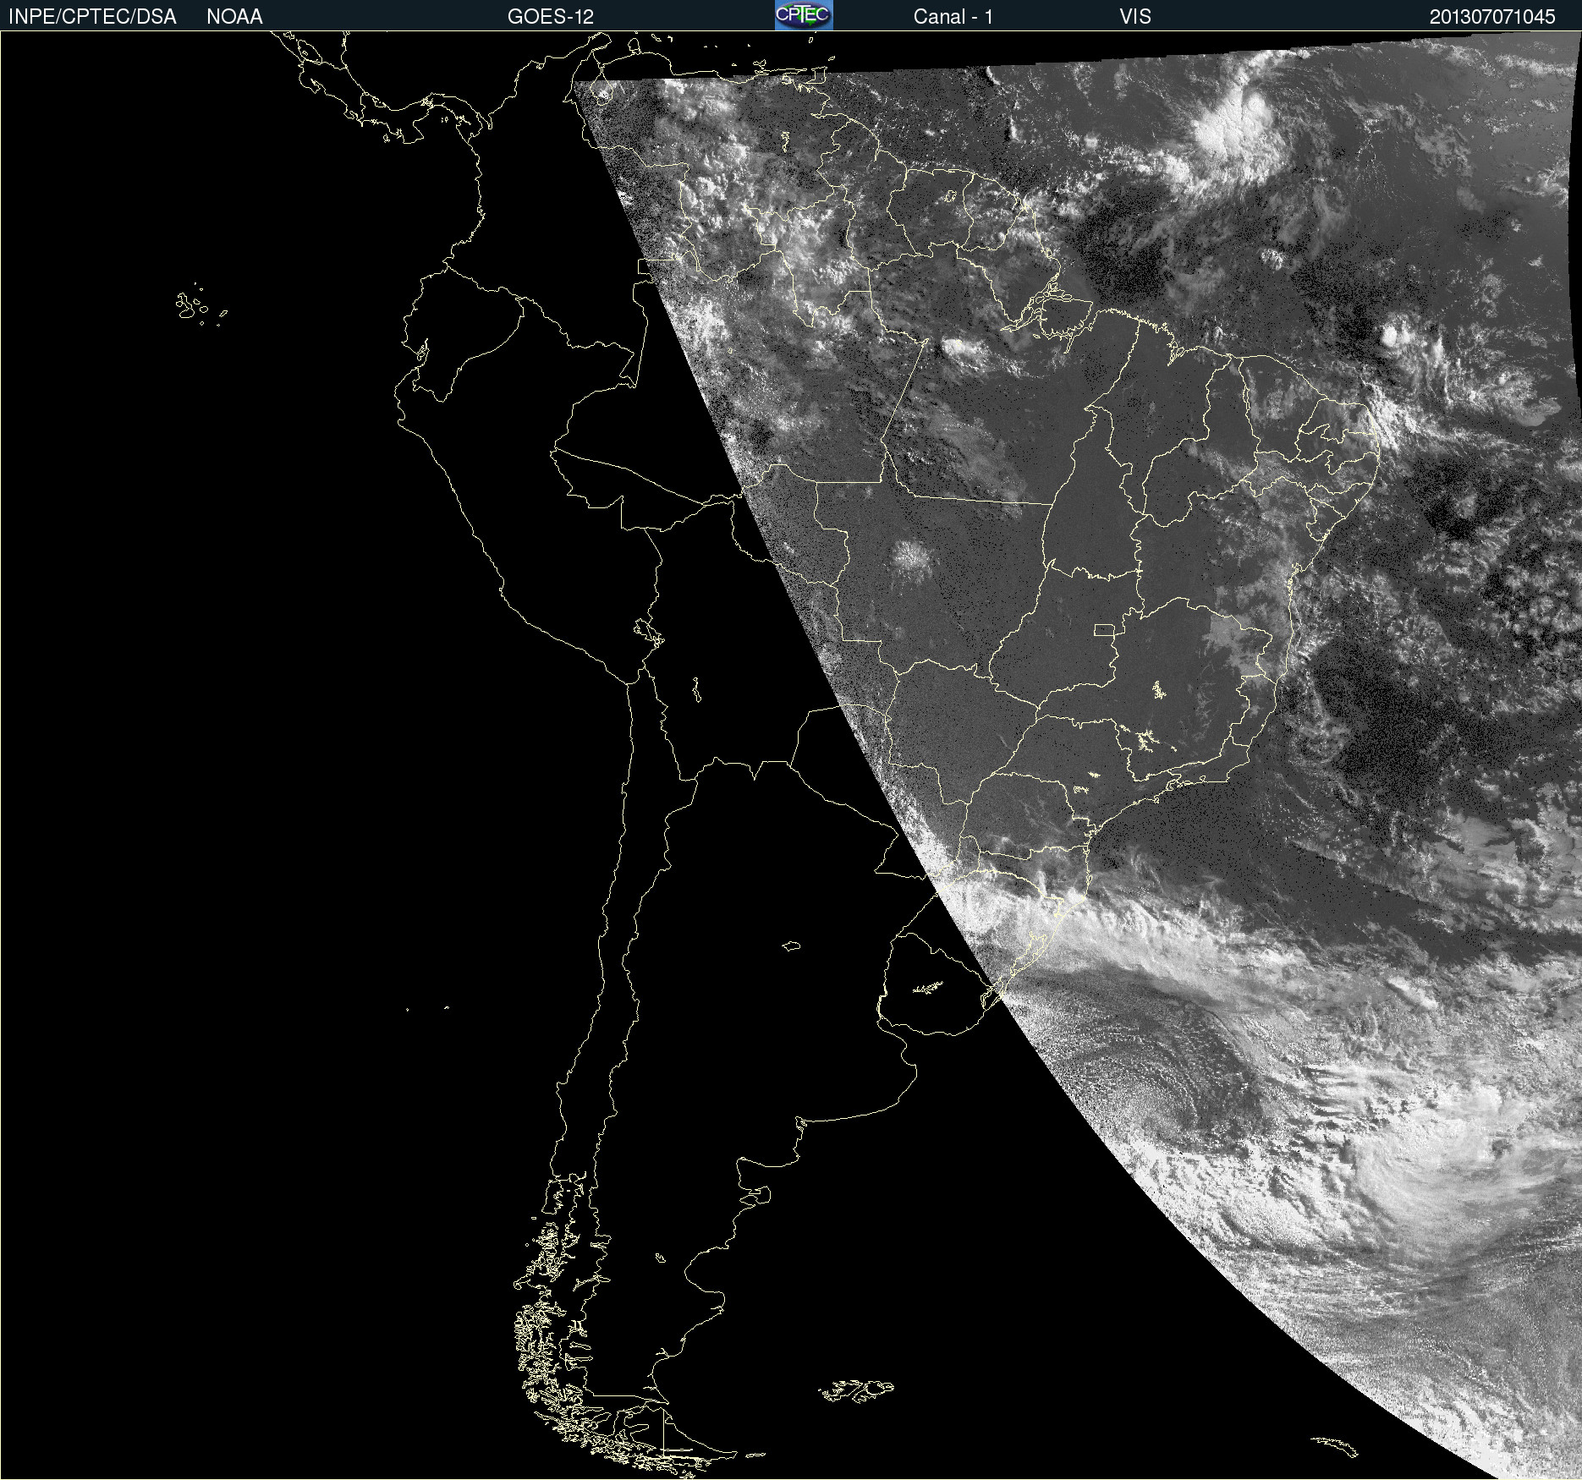The image size is (1582, 1480).
Task: Click the CPTEC logo in header
Action: coord(804,15)
